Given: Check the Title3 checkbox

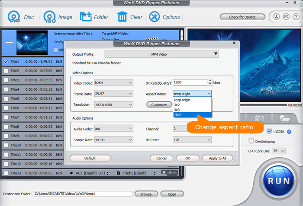Looking at the screenshot, I should point(6,80).
